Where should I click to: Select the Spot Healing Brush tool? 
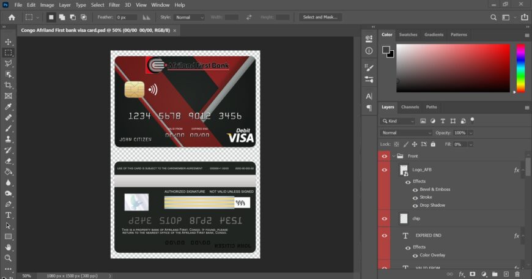(8, 117)
